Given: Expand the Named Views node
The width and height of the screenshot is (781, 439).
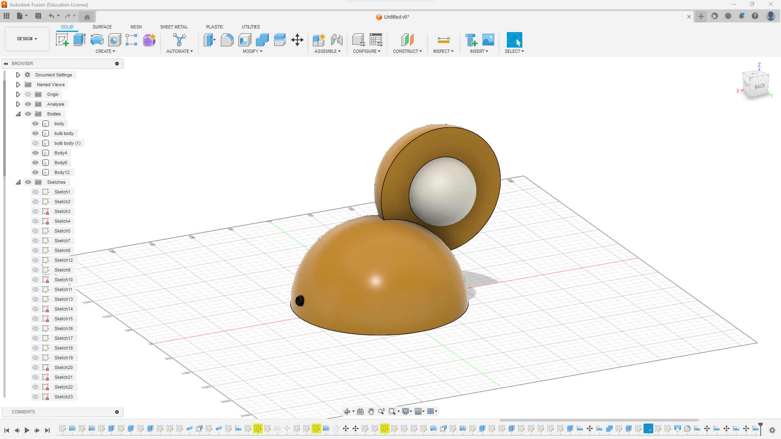Looking at the screenshot, I should coord(18,85).
